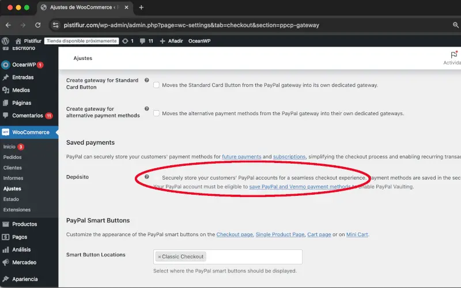Click the browser forward arrow
This screenshot has width=461, height=288.
23,25
